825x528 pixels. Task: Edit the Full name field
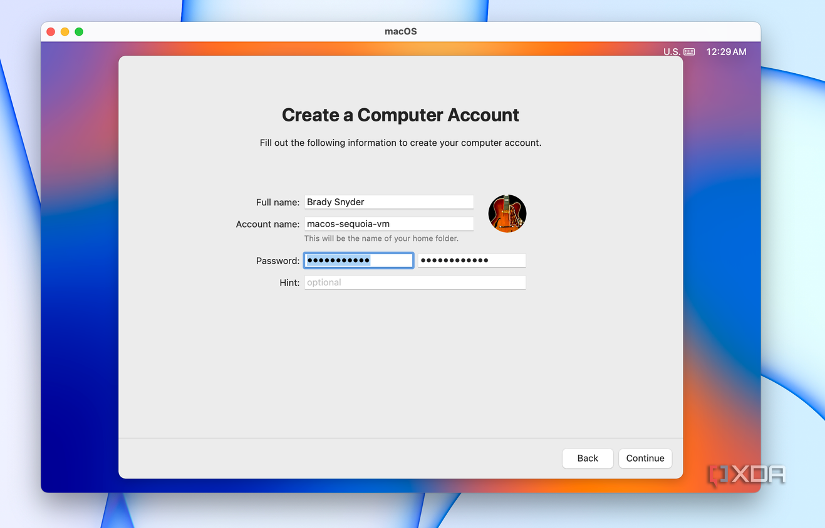389,202
